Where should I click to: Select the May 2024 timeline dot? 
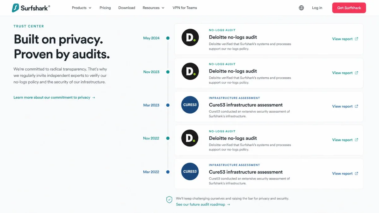point(168,38)
